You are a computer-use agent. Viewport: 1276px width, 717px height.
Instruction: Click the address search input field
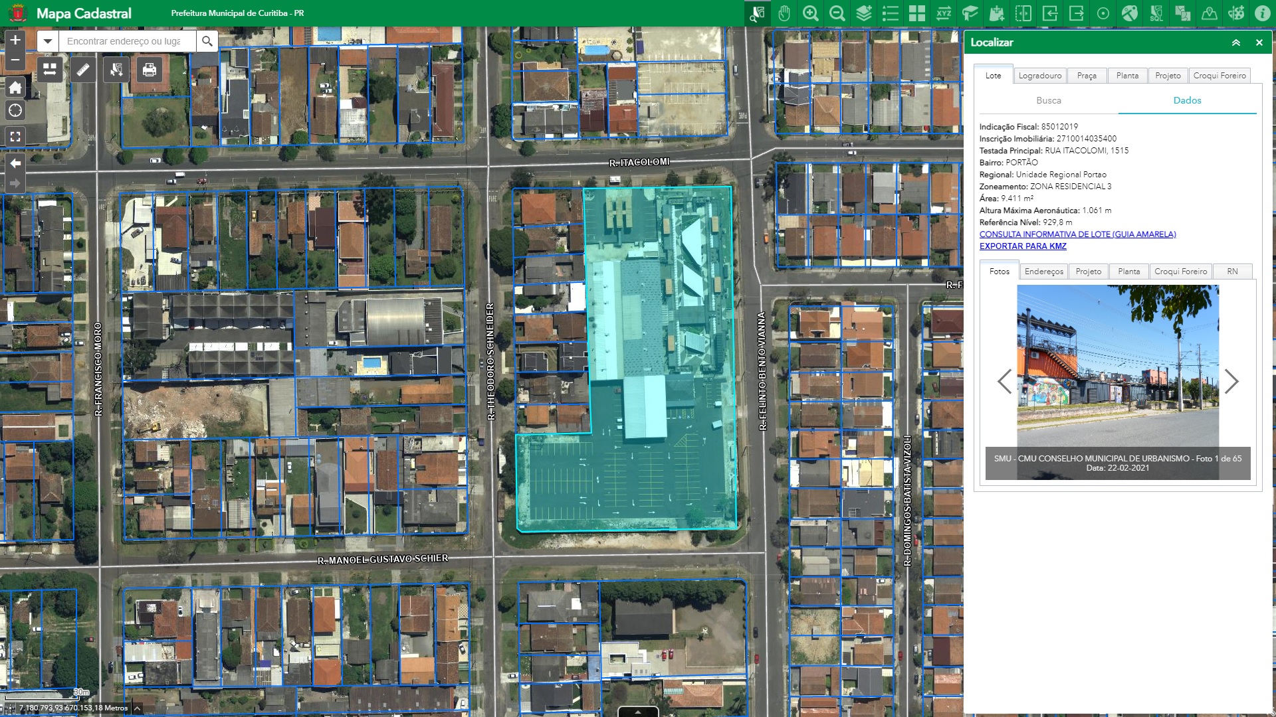point(128,41)
